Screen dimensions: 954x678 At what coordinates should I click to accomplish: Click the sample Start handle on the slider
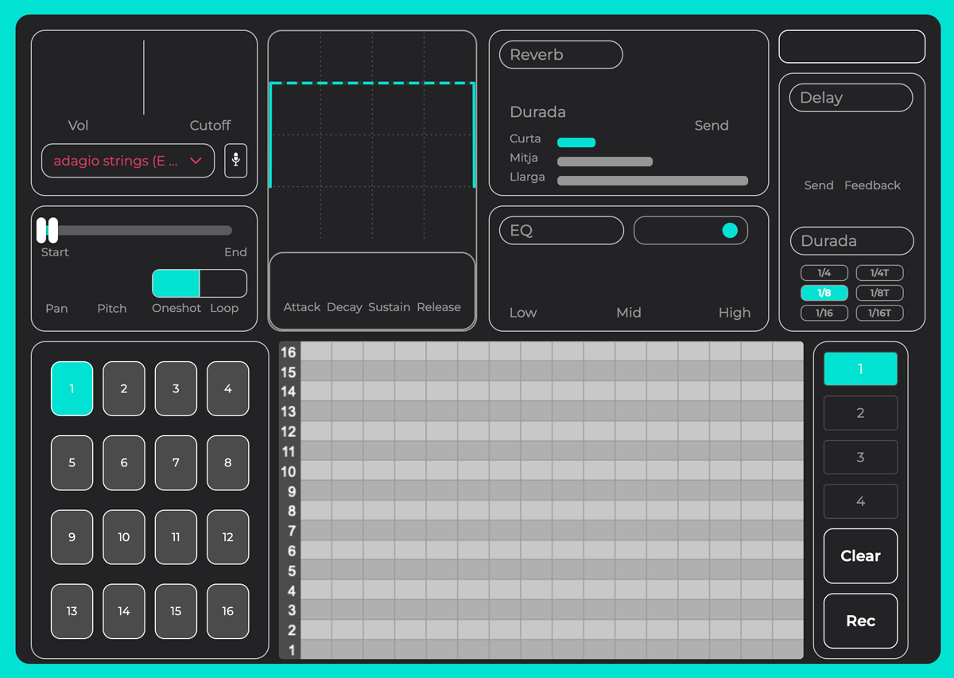pyautogui.click(x=42, y=230)
